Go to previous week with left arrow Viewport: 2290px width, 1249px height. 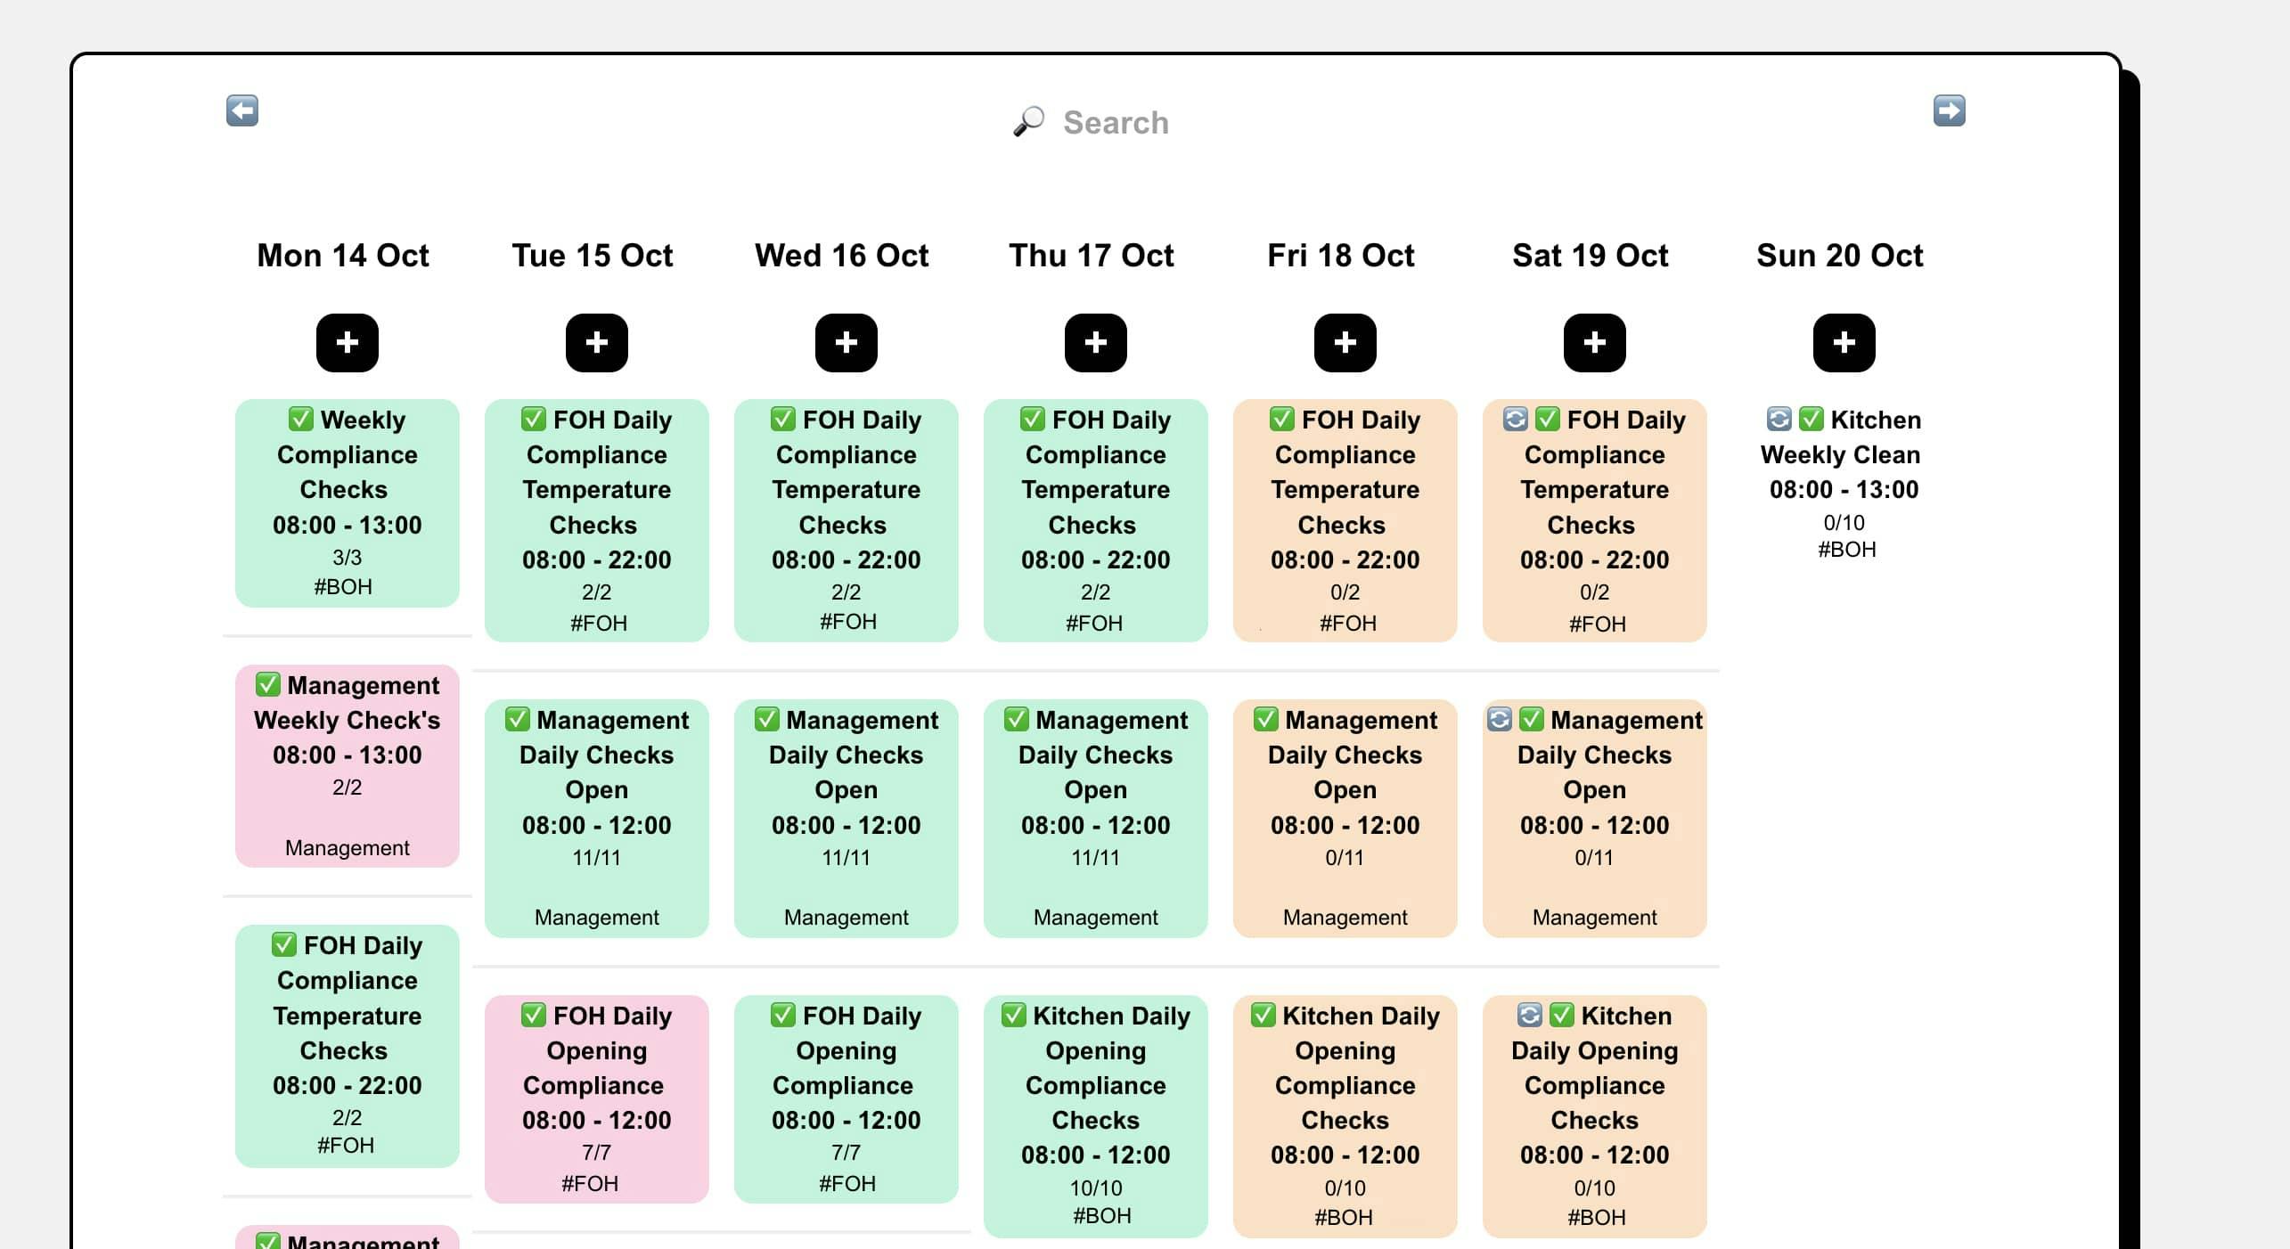click(x=242, y=110)
